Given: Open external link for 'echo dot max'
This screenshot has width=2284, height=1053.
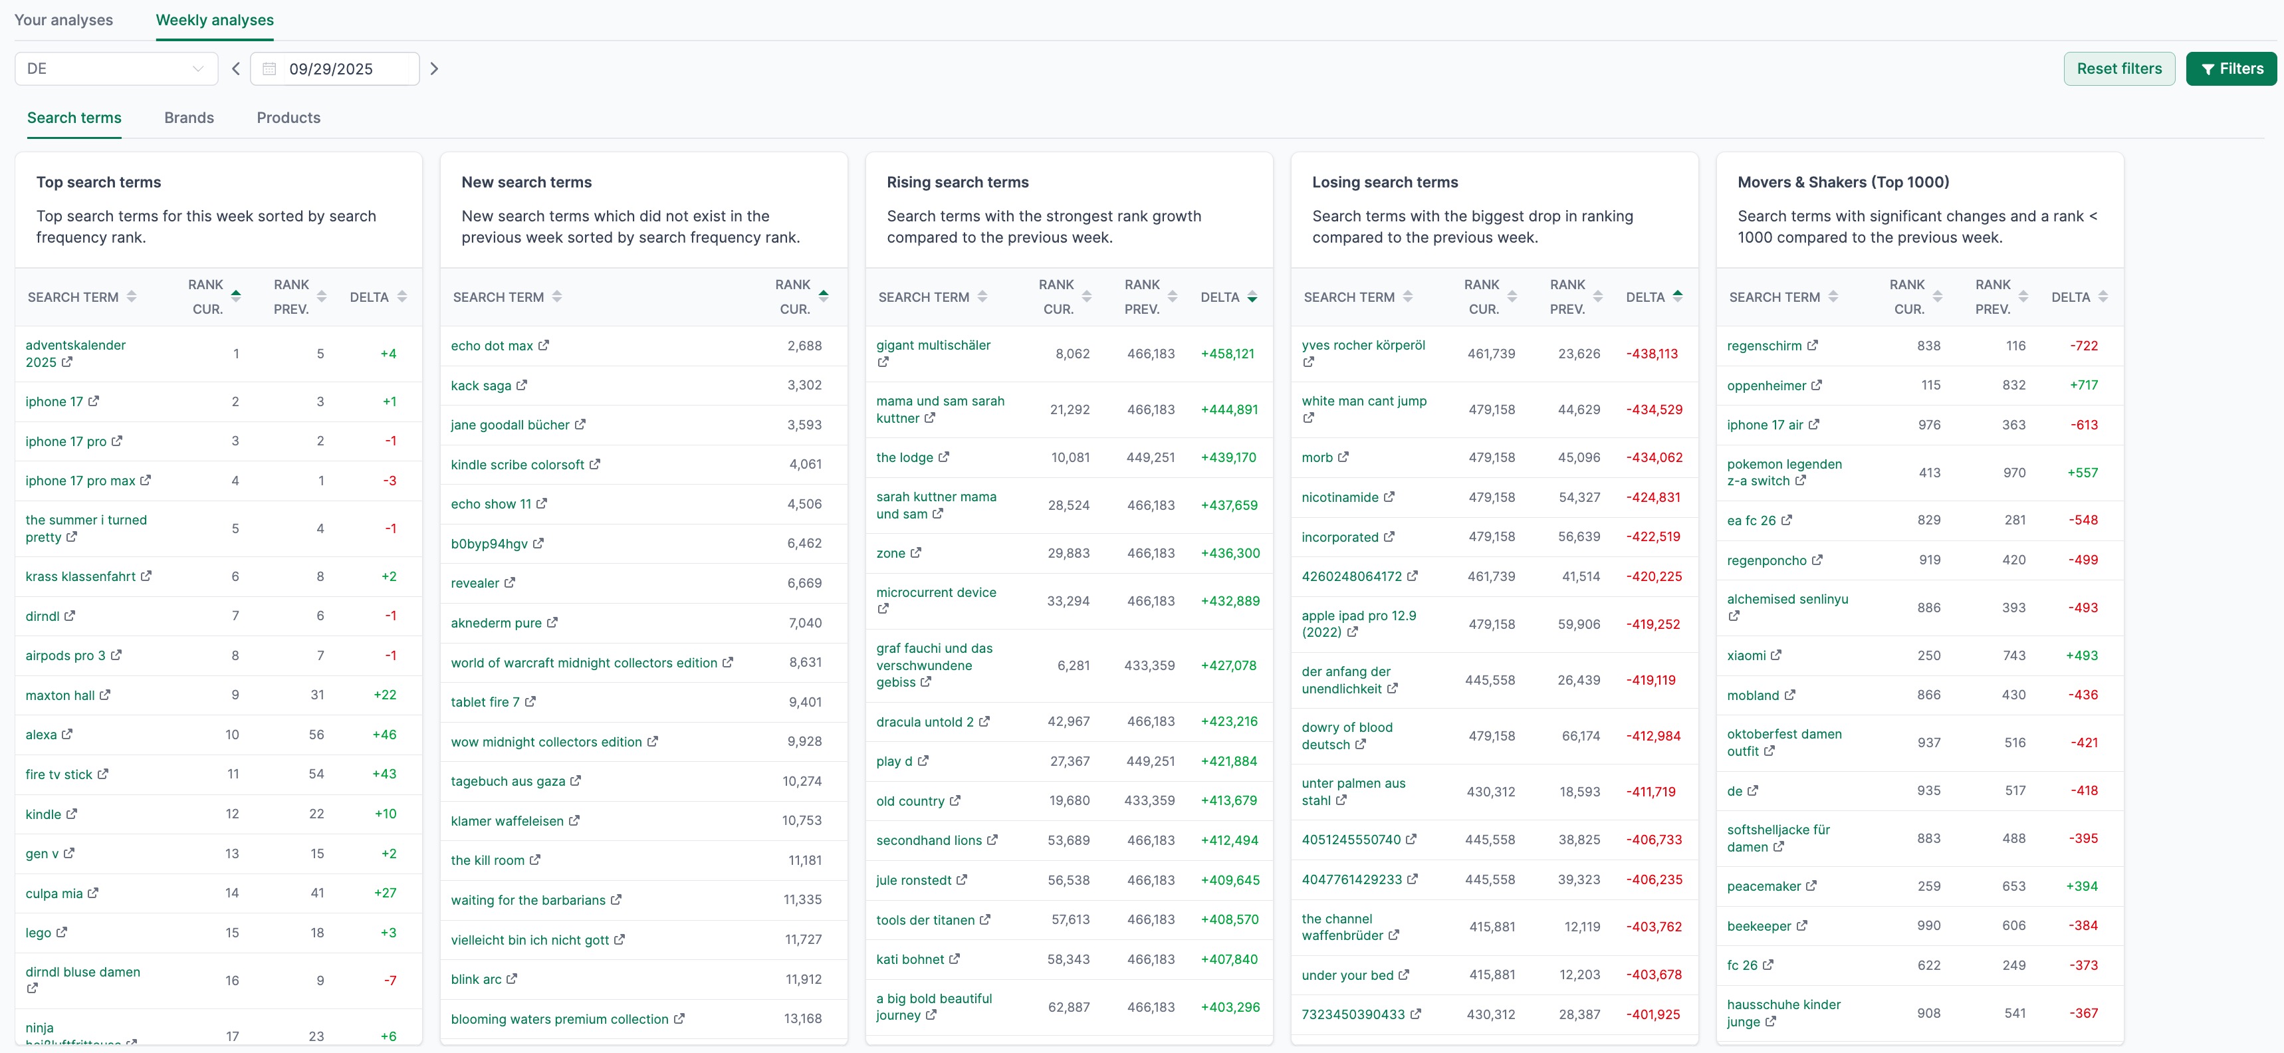Looking at the screenshot, I should point(544,346).
